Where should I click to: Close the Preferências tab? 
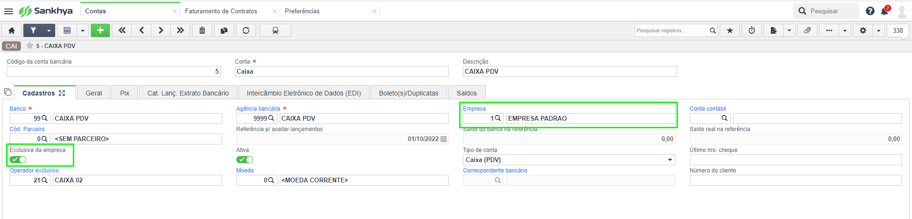pyautogui.click(x=374, y=11)
